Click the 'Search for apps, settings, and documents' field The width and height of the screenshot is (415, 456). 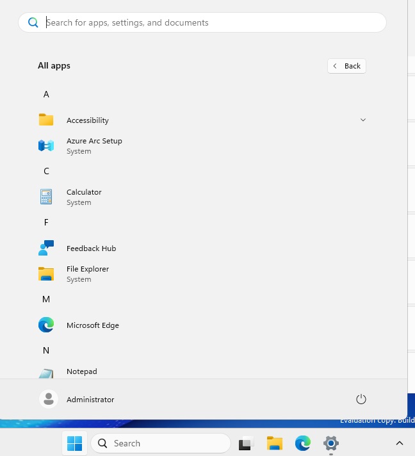click(202, 22)
